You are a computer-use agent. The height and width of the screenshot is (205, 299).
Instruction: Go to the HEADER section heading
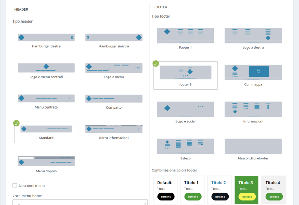click(21, 9)
